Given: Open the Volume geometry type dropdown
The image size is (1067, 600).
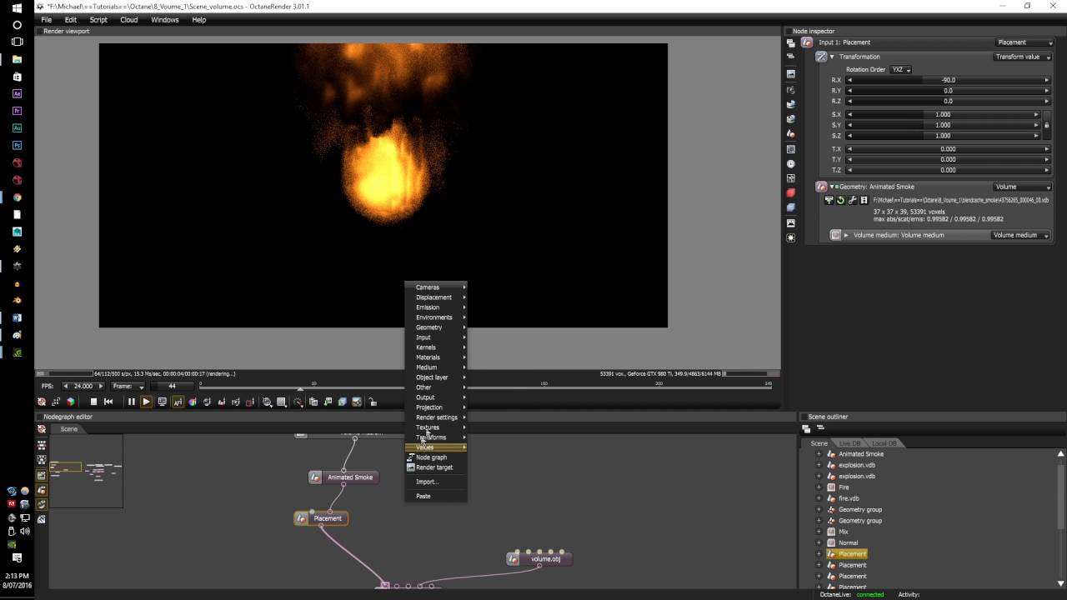Looking at the screenshot, I should [1023, 187].
